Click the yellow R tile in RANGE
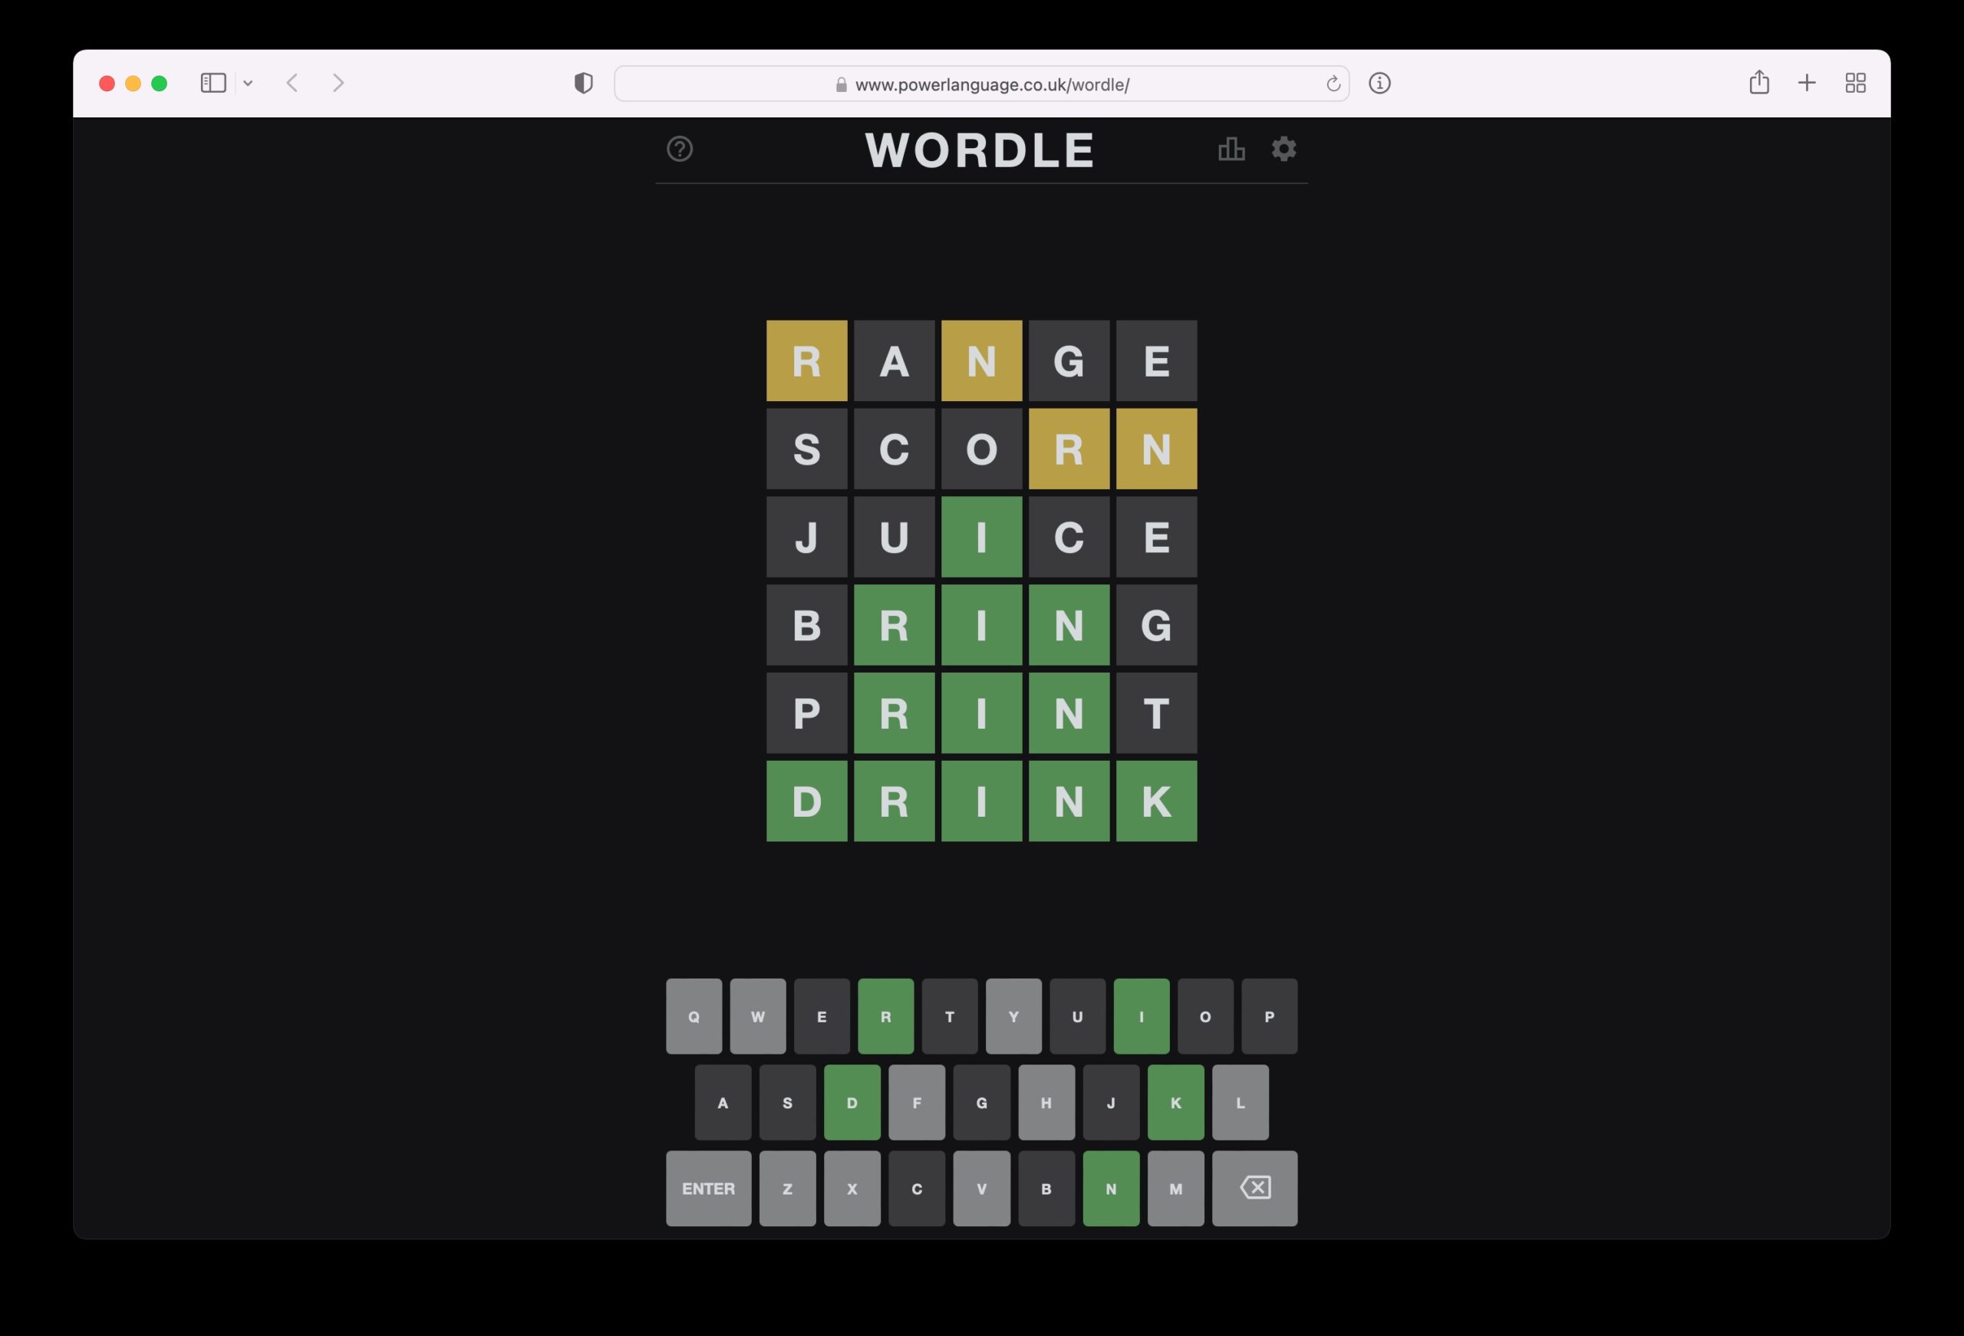This screenshot has height=1336, width=1964. point(806,360)
